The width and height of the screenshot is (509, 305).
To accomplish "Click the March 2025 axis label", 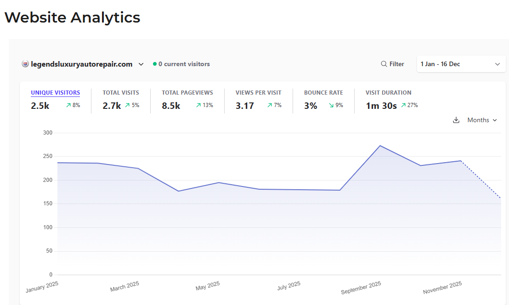I will (x=124, y=287).
